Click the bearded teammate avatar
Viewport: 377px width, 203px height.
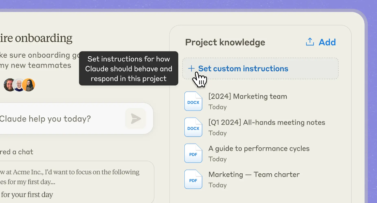pos(10,85)
